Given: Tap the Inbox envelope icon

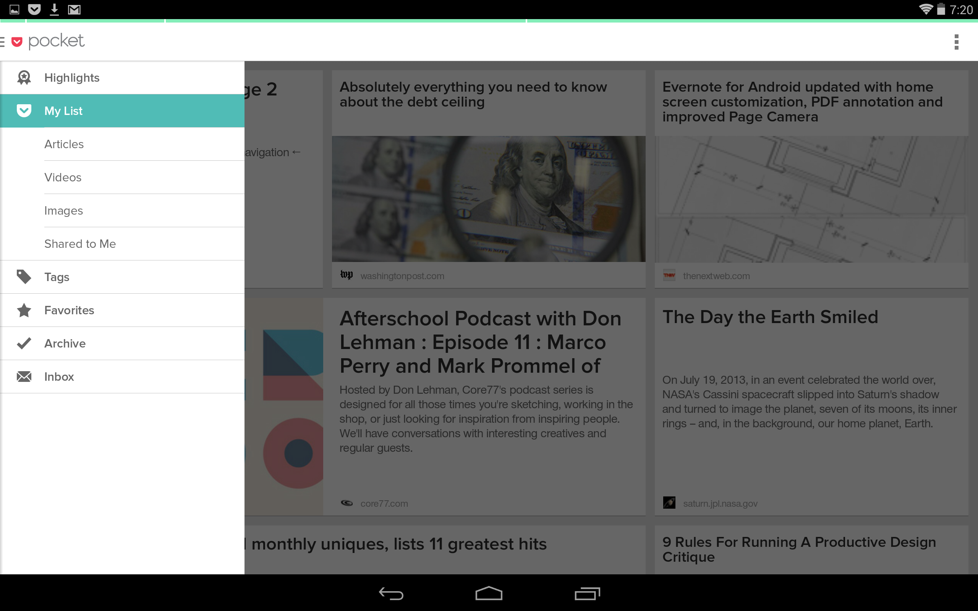Looking at the screenshot, I should coord(24,376).
